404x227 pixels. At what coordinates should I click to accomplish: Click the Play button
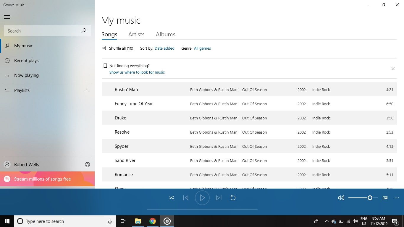(202, 198)
